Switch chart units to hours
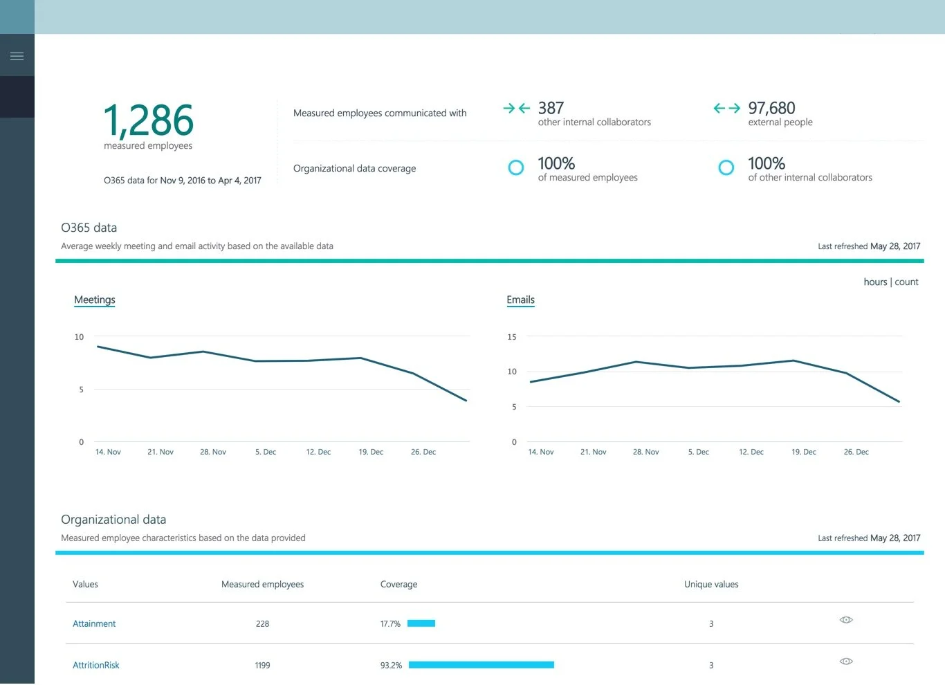This screenshot has height=685, width=945. pos(875,282)
